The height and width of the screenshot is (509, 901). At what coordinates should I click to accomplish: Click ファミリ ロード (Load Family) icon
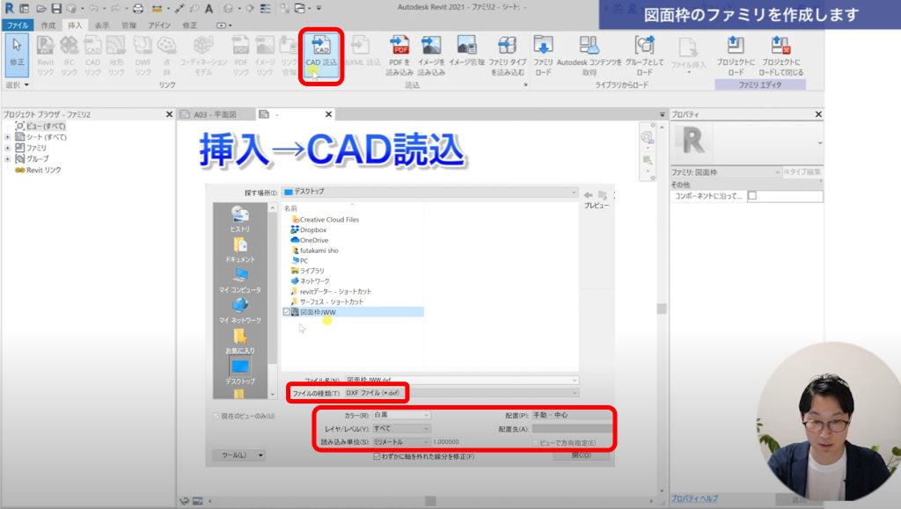(543, 51)
